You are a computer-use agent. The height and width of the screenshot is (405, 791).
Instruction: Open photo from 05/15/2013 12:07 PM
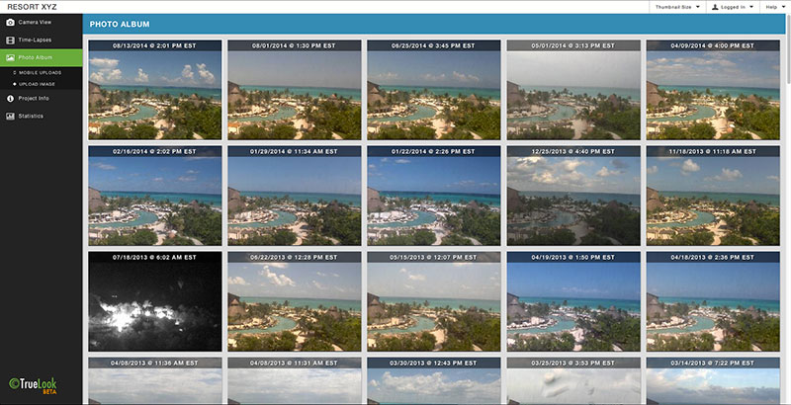tap(434, 301)
